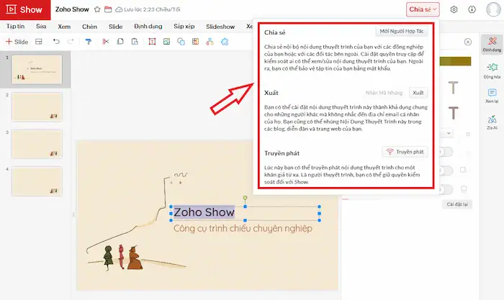
Task: Click the Truyền phát broadcast button
Action: coord(404,152)
